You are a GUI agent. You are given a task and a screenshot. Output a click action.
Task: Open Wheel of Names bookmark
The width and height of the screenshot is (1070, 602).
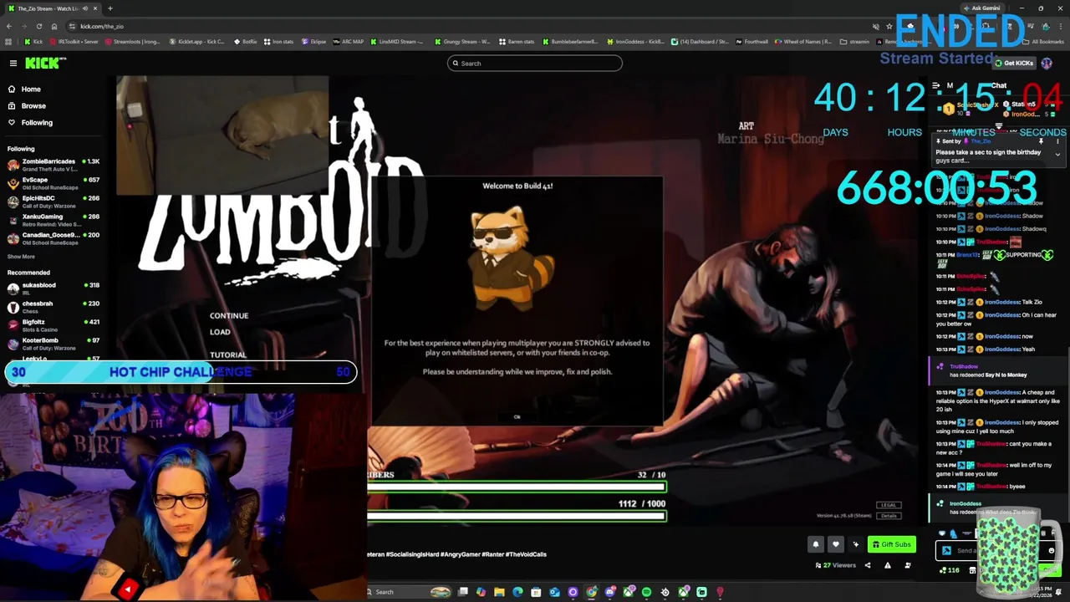[x=803, y=42]
